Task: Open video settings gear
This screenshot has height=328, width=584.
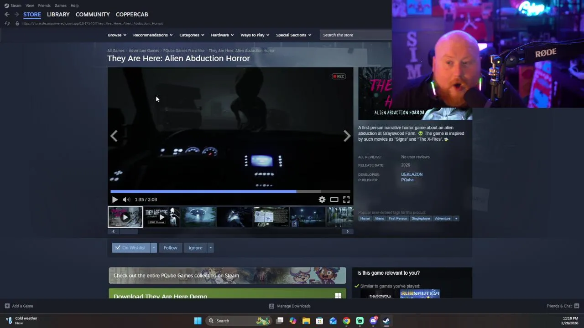Action: pos(322,200)
